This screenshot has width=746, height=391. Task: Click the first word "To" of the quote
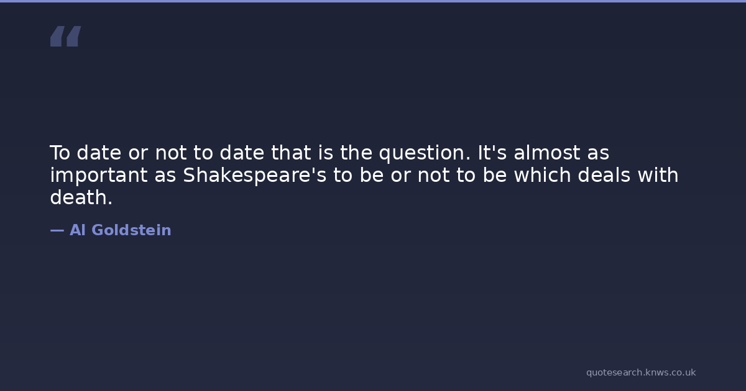click(x=60, y=153)
